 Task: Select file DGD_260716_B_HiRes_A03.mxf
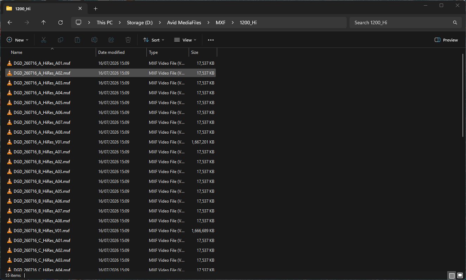pos(111,172)
